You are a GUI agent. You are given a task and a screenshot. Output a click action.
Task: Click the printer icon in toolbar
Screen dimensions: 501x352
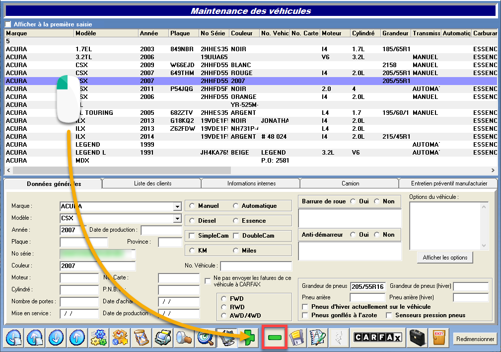pyautogui.click(x=163, y=337)
